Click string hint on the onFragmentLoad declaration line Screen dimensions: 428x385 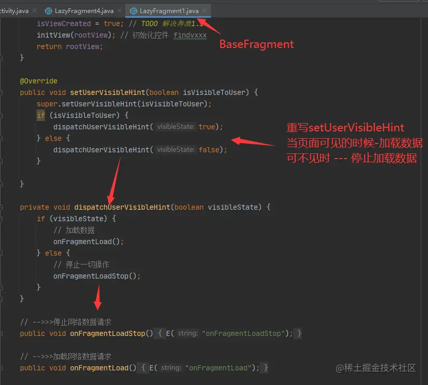click(x=171, y=368)
